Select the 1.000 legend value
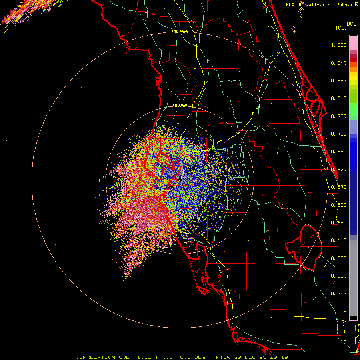Image resolution: width=360 pixels, height=360 pixels. coord(339,45)
